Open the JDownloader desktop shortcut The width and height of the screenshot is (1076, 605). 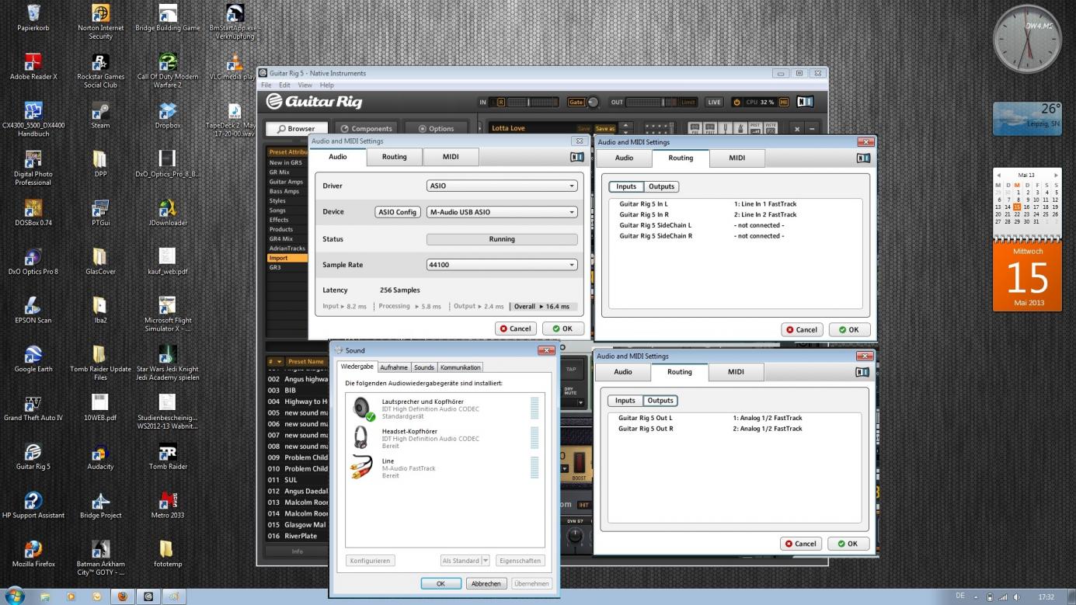(167, 213)
